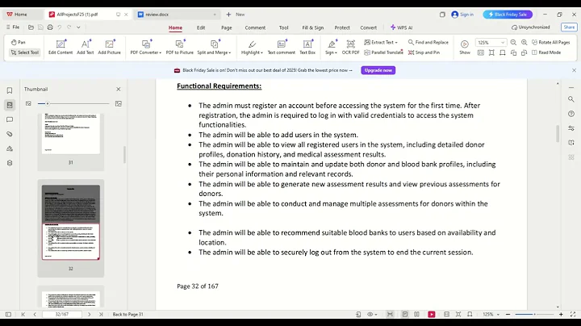Viewport: 581px width, 326px height.
Task: Open the Fill & Sign tab
Action: [x=313, y=27]
